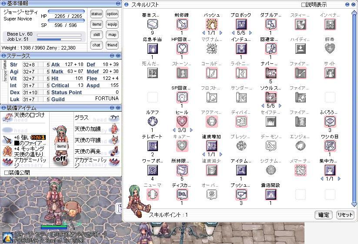Collapse the 装備アイテム equipment window
Image resolution: width=358 pixels, height=244 pixels.
112,108
